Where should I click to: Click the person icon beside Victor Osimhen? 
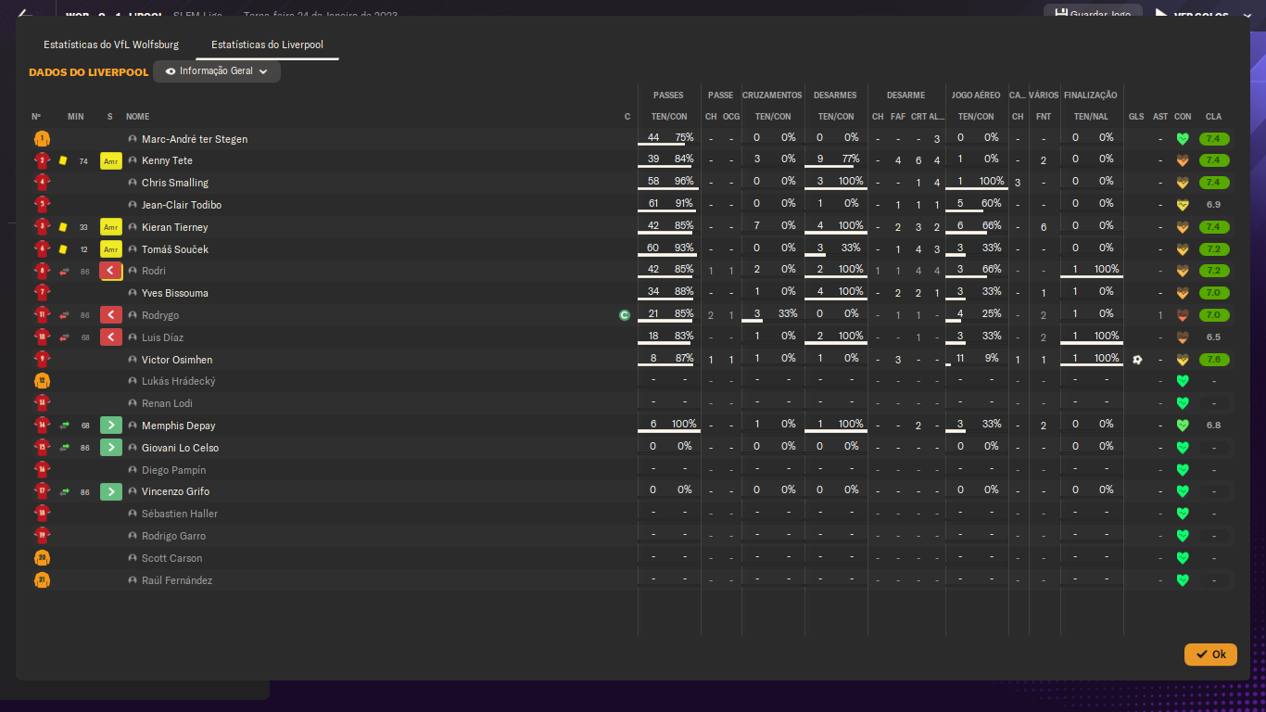[133, 360]
